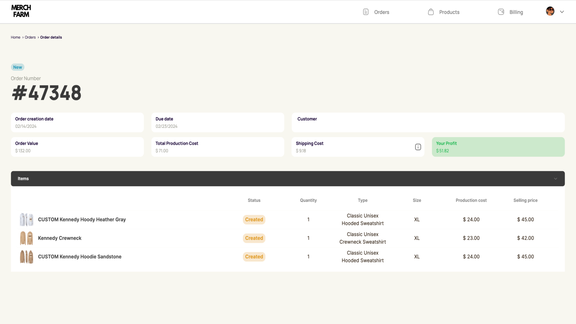Click Created status of Kennedy Crewneck

[x=254, y=238]
